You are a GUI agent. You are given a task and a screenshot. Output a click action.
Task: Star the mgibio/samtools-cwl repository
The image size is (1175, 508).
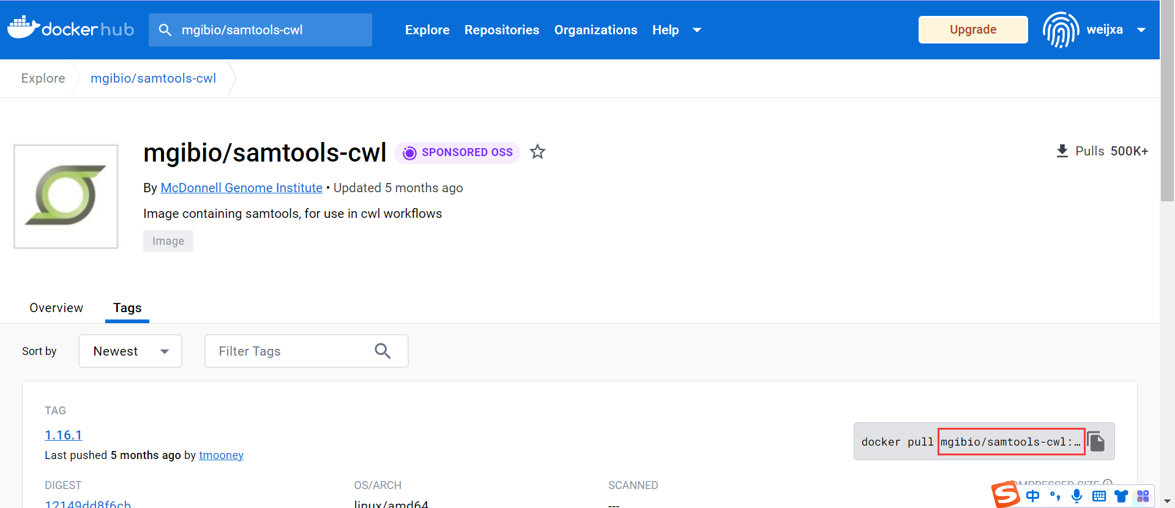click(x=537, y=152)
